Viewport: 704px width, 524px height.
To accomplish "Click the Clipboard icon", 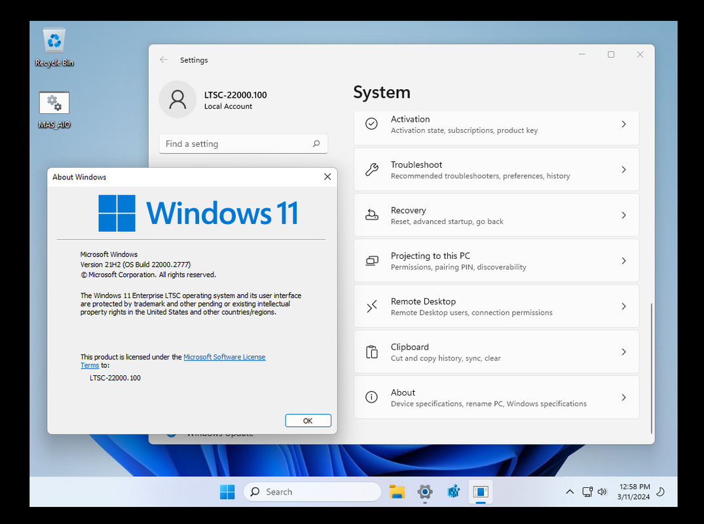I will pos(371,352).
